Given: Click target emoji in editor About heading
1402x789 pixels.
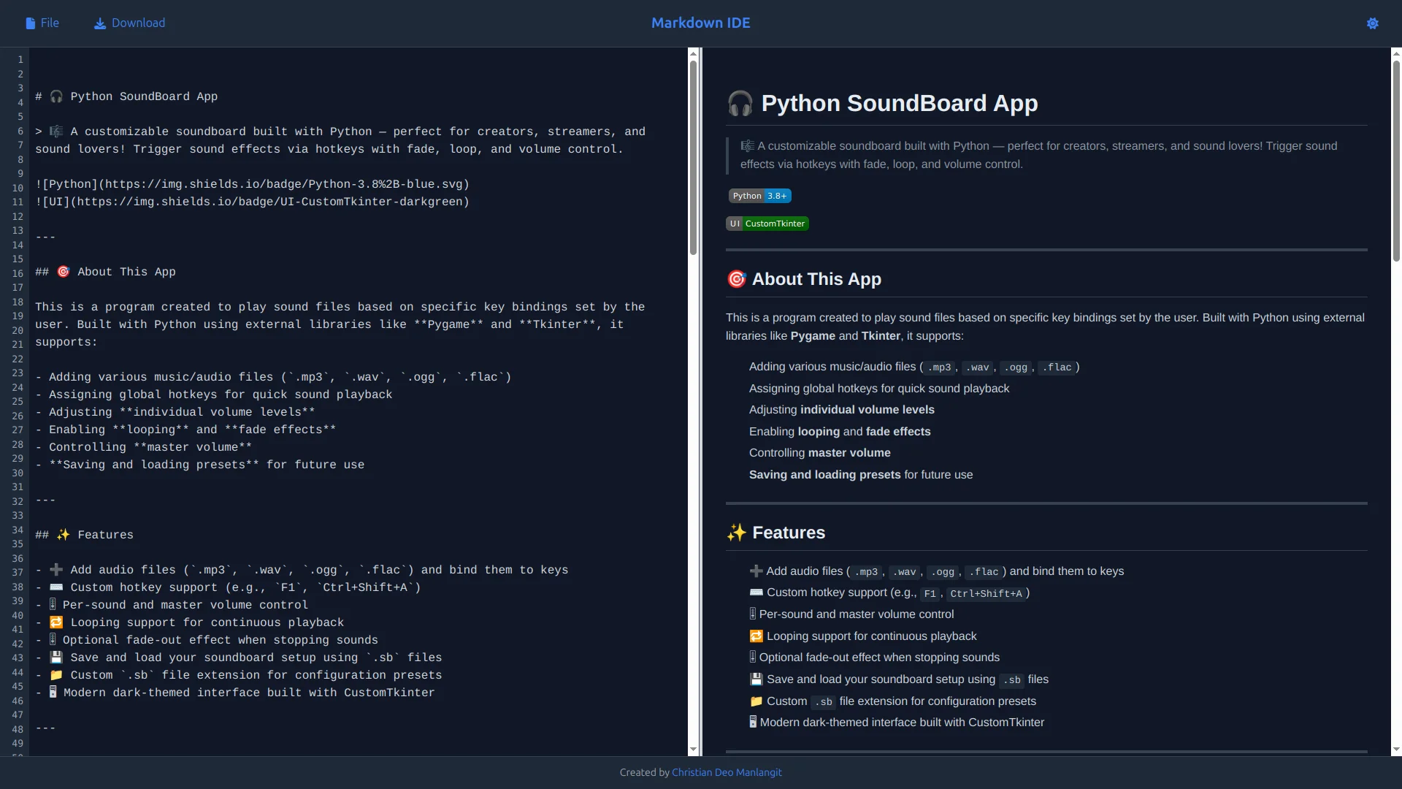Looking at the screenshot, I should [x=64, y=272].
